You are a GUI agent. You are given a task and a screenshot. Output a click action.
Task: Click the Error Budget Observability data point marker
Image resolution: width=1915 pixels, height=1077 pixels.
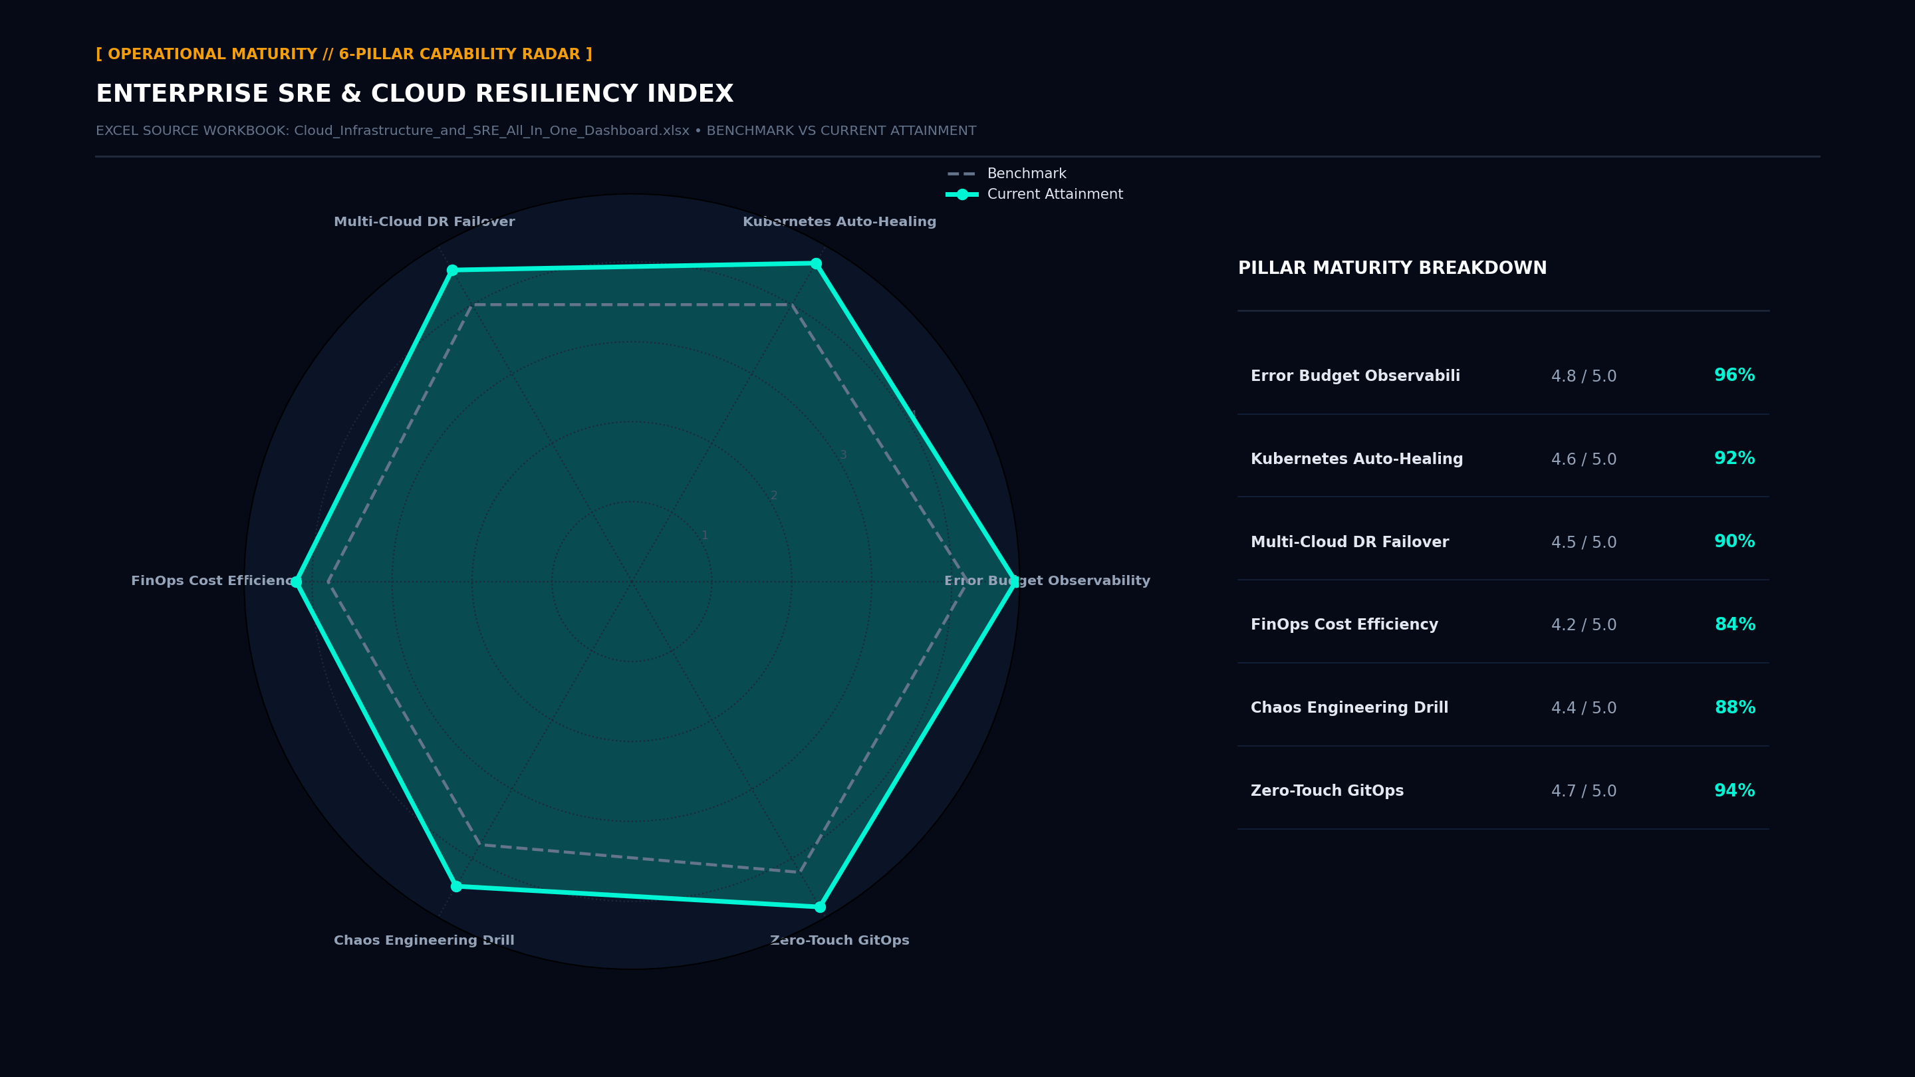pyautogui.click(x=1015, y=581)
